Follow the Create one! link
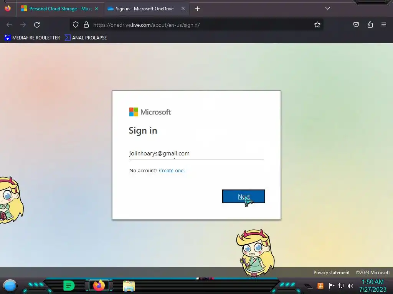This screenshot has height=294, width=393. coord(172,170)
